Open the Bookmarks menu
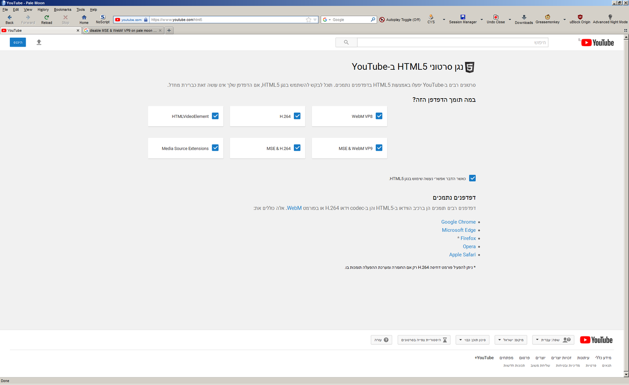629x385 pixels. pos(62,9)
